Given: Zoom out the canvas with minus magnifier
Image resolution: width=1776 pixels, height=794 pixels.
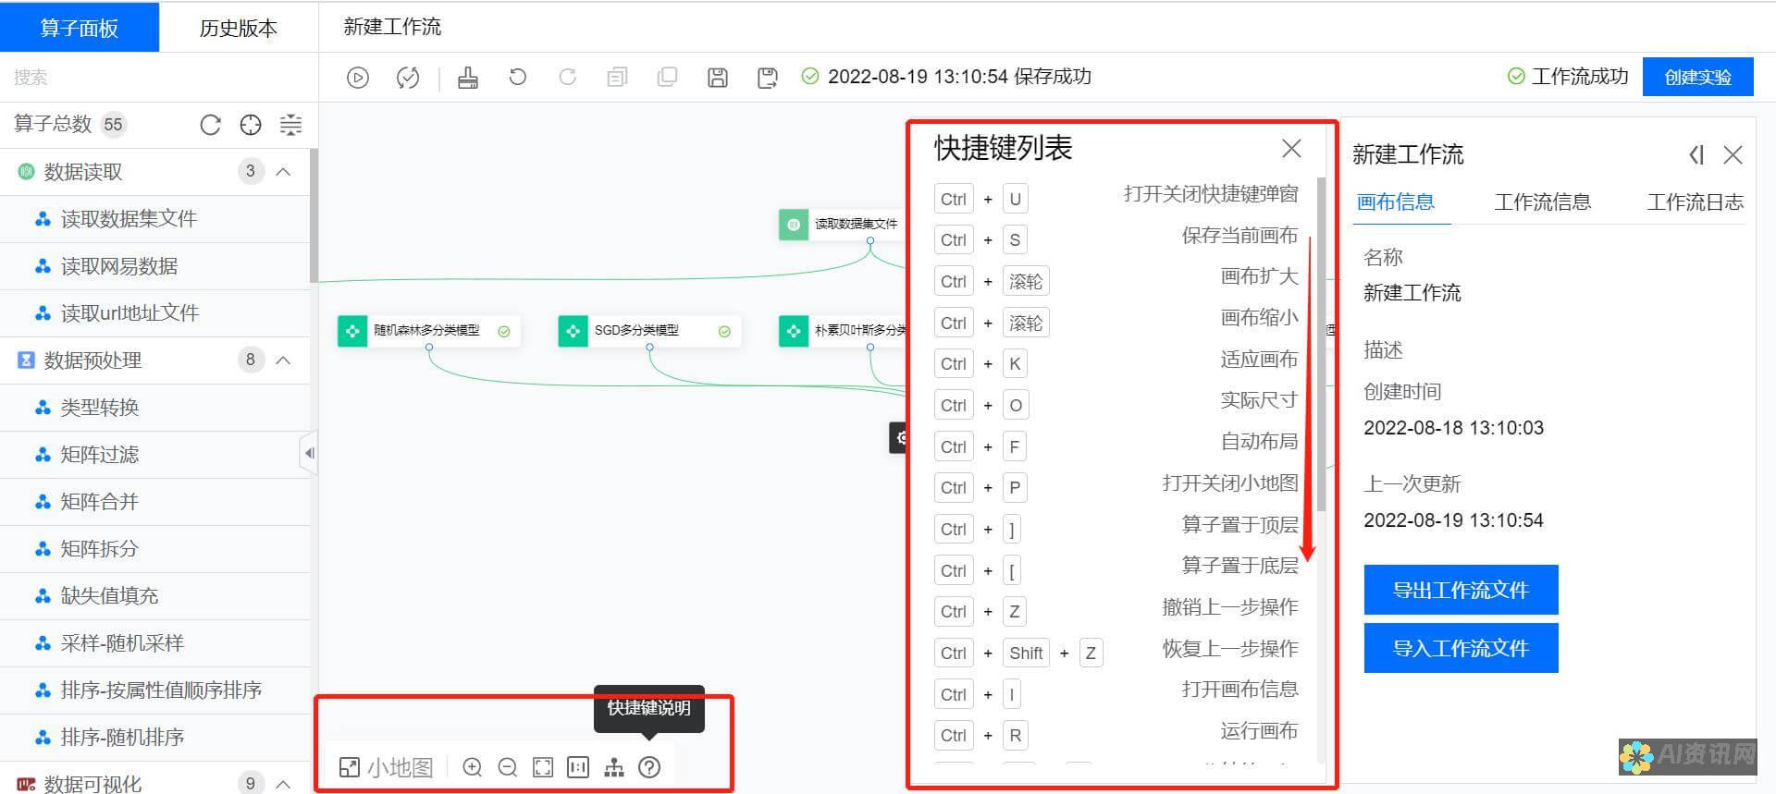Looking at the screenshot, I should coord(508,767).
